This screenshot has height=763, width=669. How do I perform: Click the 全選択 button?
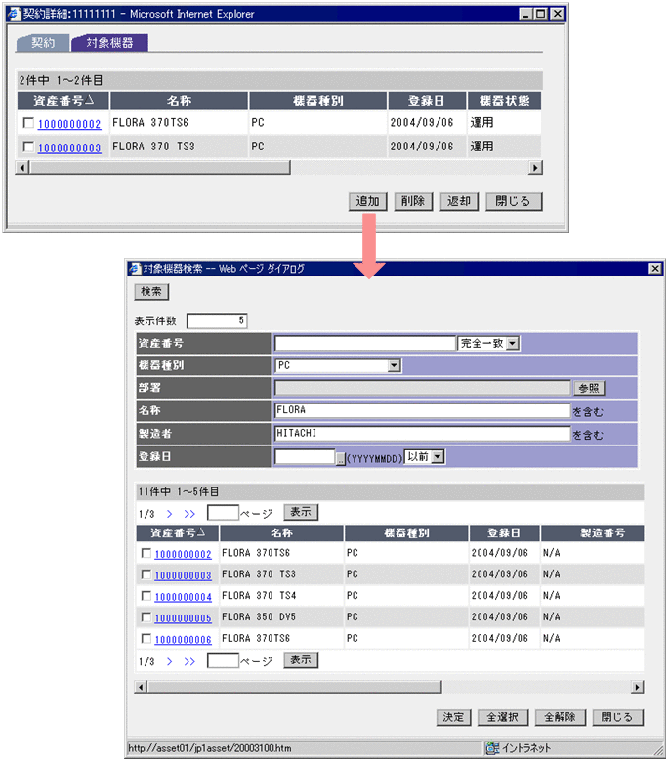tap(503, 717)
